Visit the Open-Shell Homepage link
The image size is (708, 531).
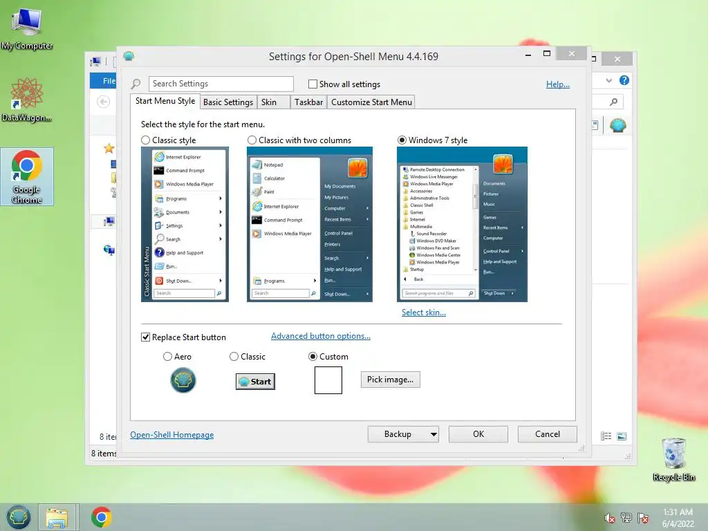tap(172, 435)
